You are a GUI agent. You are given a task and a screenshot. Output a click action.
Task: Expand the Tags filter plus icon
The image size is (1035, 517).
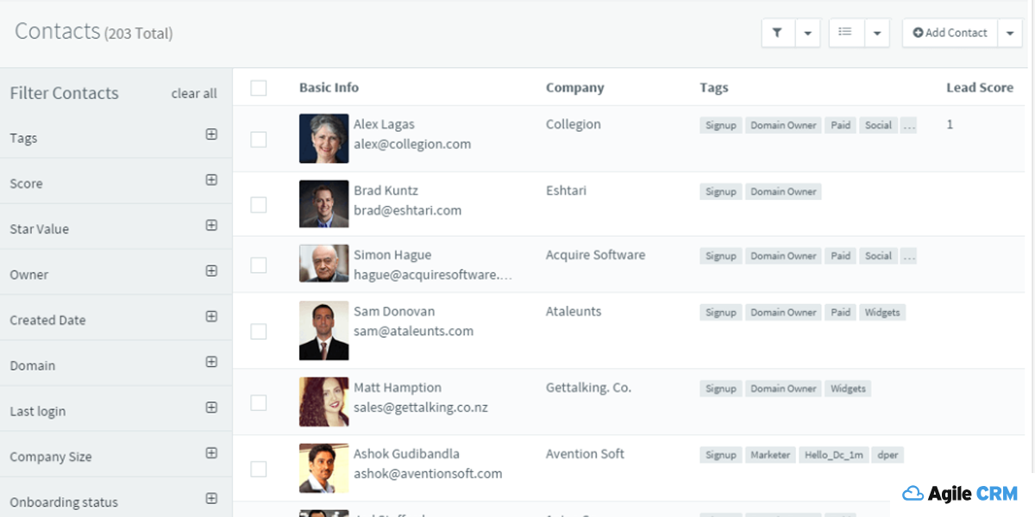pyautogui.click(x=211, y=134)
